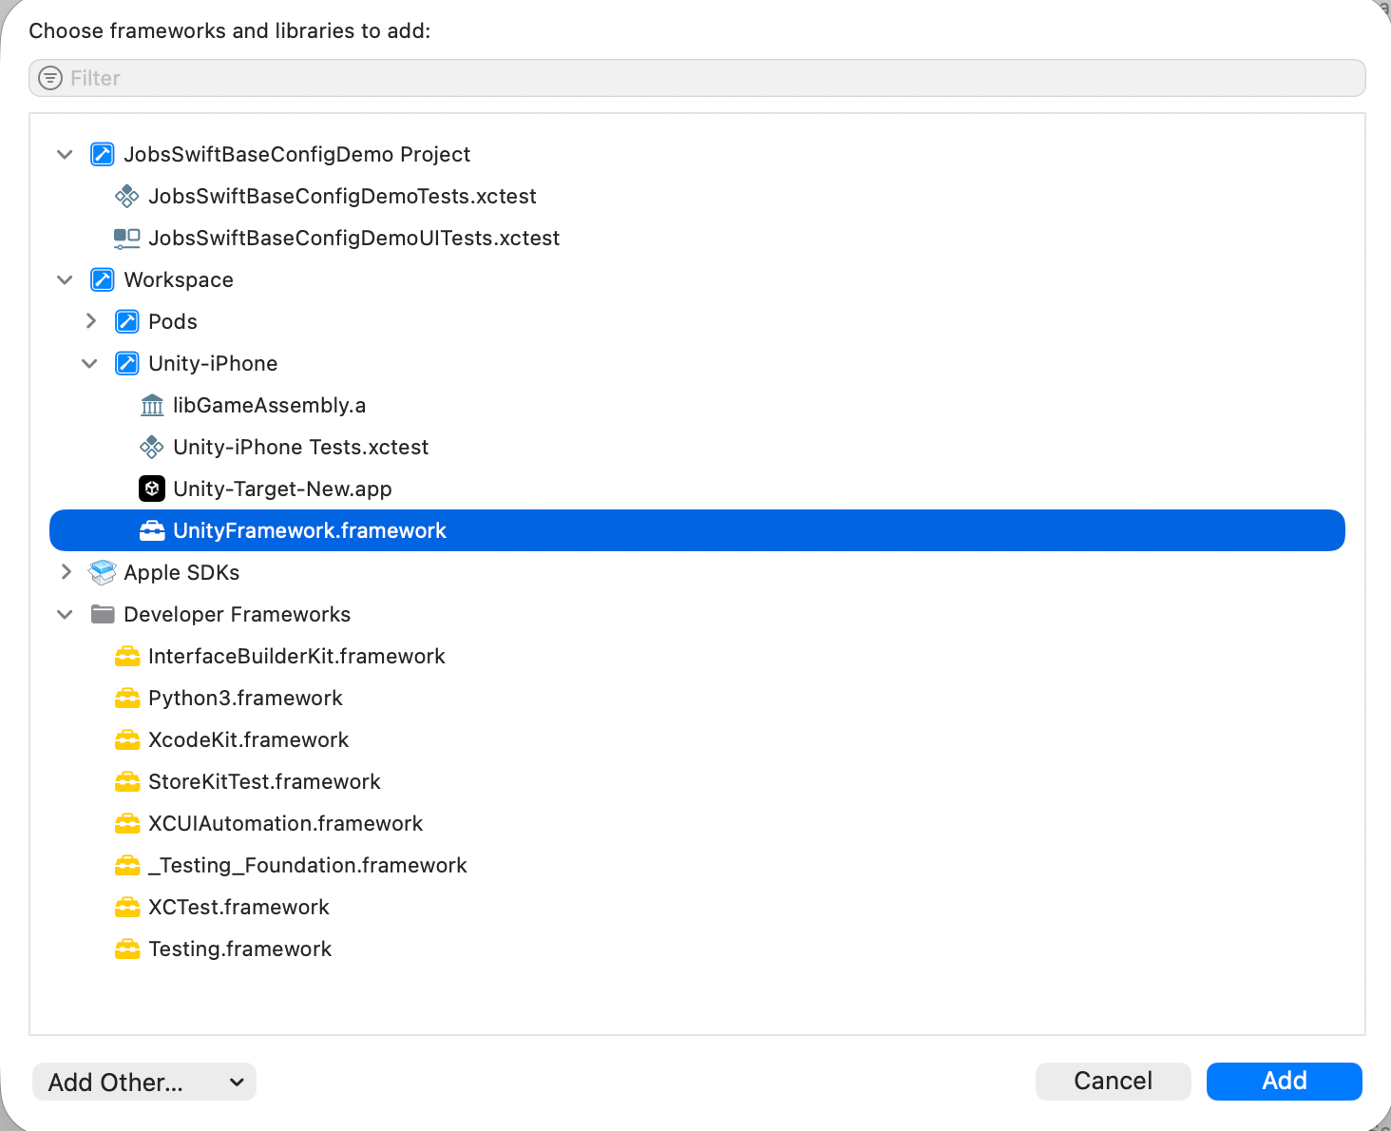
Task: Expand the Apple SDKs group
Action: point(66,572)
